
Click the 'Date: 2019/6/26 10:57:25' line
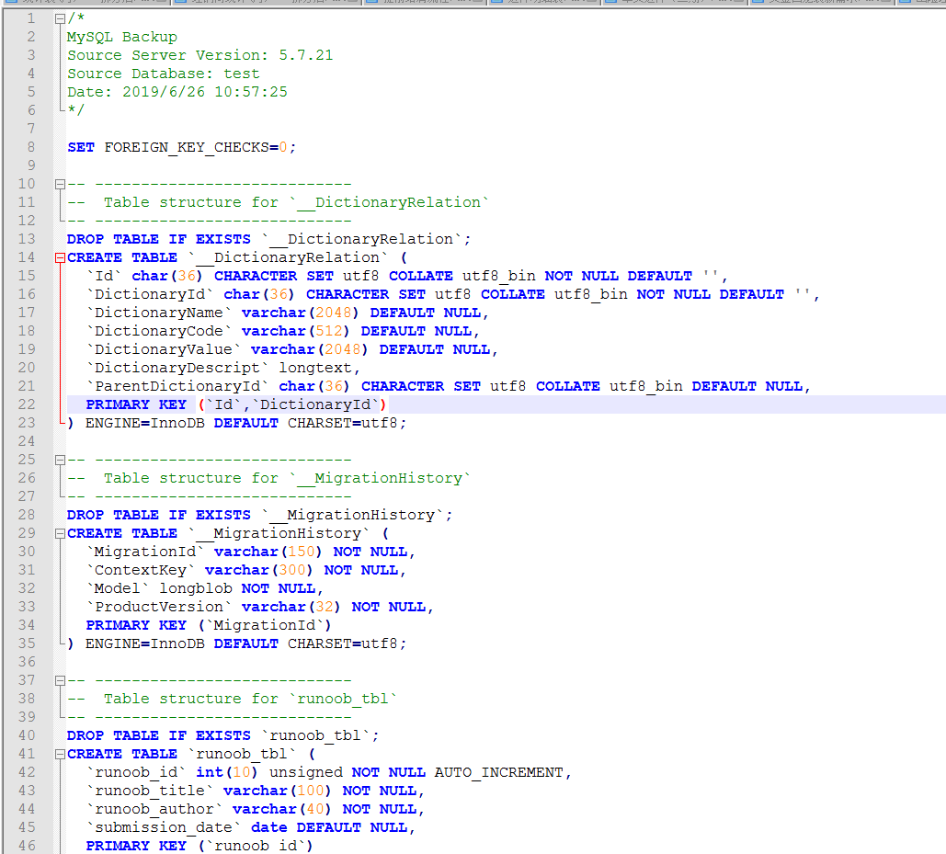point(177,92)
